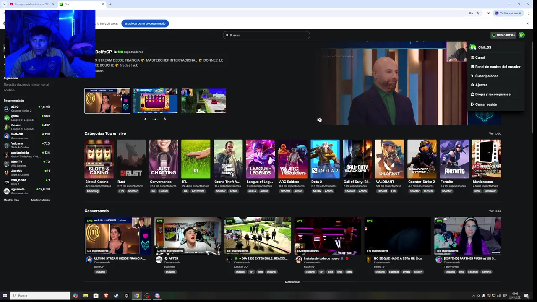Open the agusneta AFTER live stream thumbnail
537x302 pixels.
coord(188,236)
